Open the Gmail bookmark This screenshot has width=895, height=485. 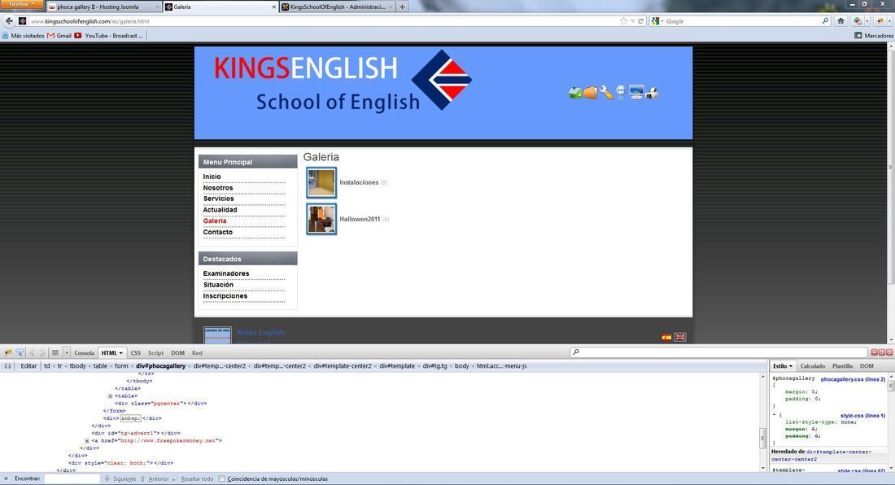point(59,35)
